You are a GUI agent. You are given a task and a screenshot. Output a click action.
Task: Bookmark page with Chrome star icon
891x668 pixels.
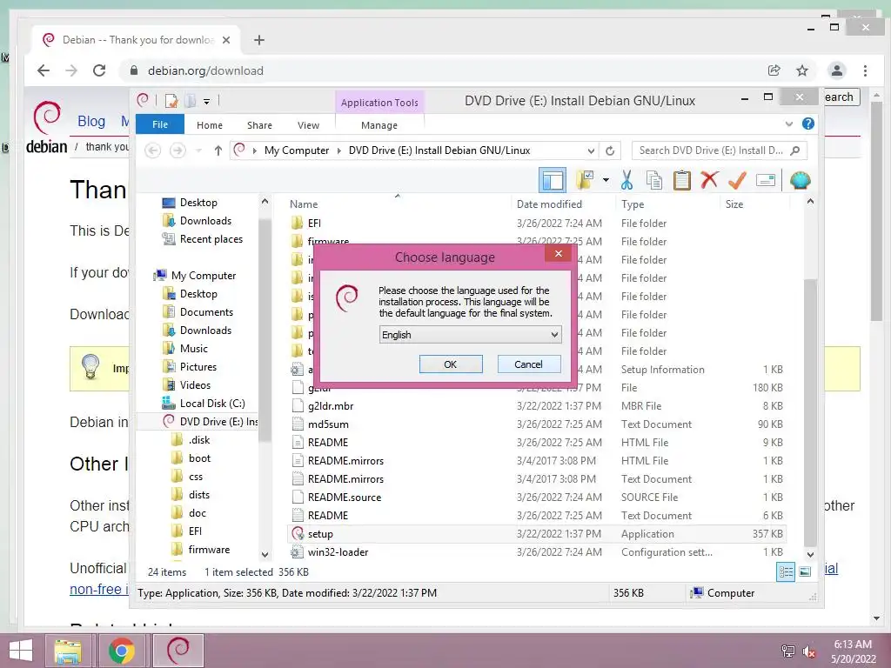point(802,70)
